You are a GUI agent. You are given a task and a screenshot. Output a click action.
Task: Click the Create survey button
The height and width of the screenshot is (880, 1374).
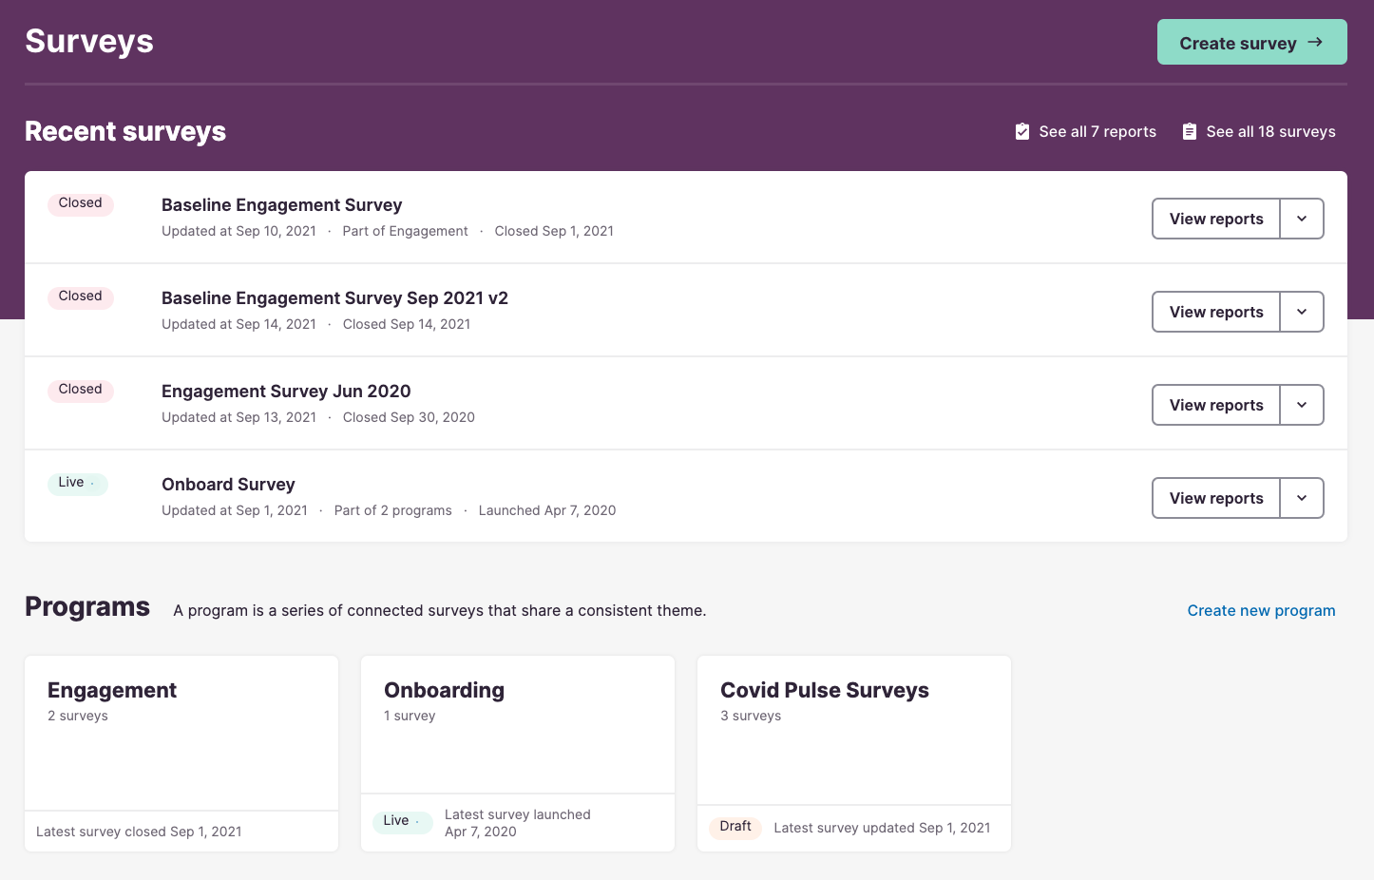click(1251, 42)
